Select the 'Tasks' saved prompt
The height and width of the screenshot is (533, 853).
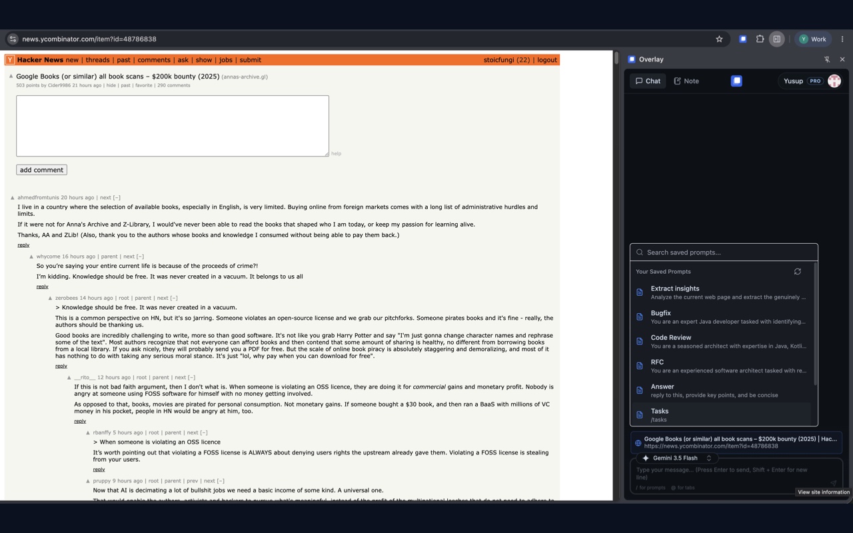722,415
